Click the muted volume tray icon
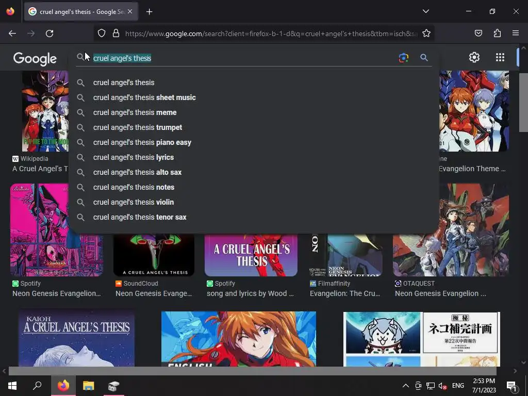Image resolution: width=528 pixels, height=396 pixels. (443, 386)
